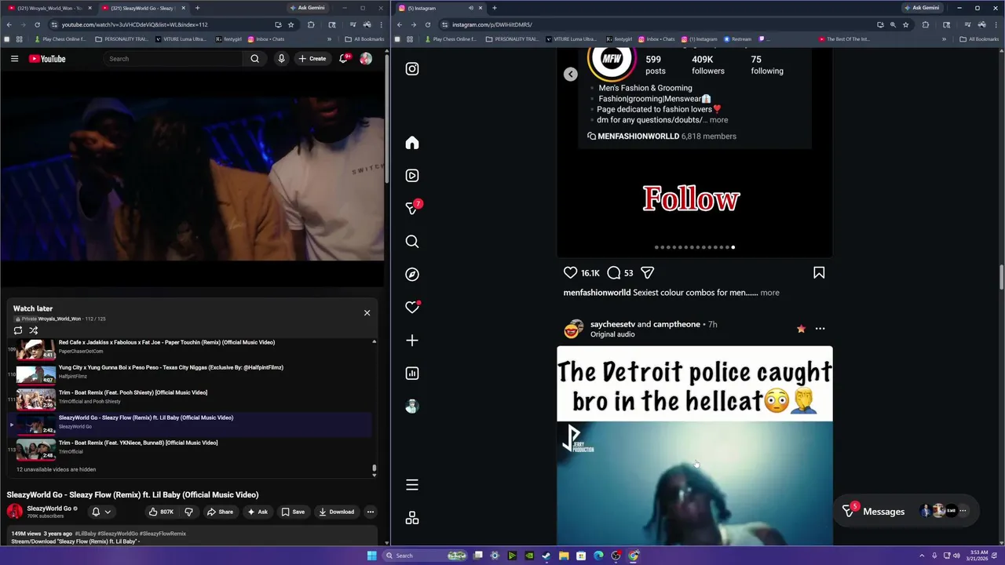
Task: Open Wroyals_World_Won playlist owner link
Action: 60,319
